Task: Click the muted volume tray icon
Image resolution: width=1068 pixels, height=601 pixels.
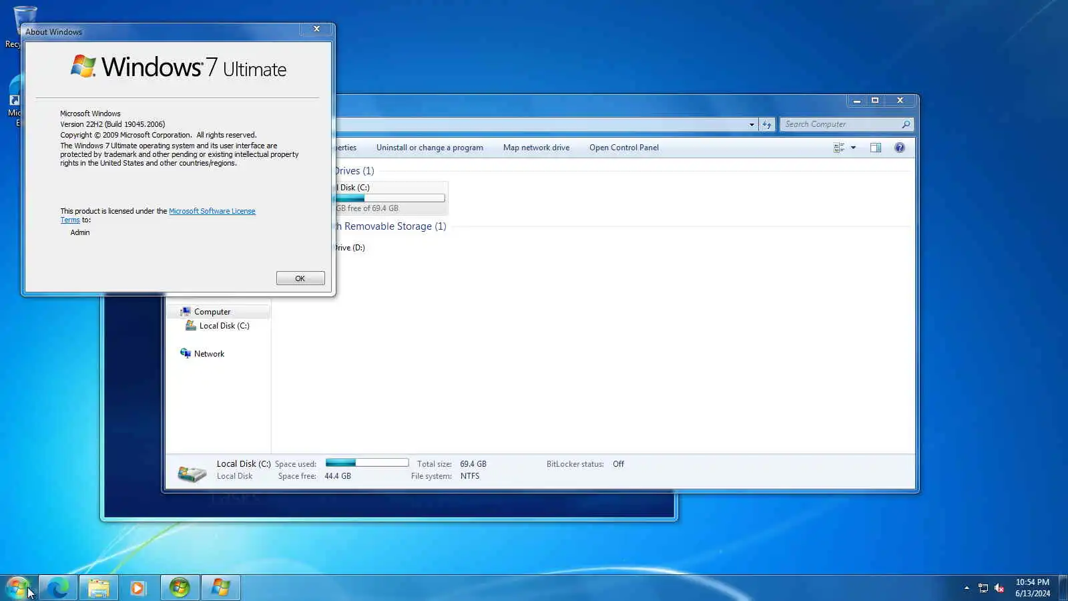Action: (999, 588)
